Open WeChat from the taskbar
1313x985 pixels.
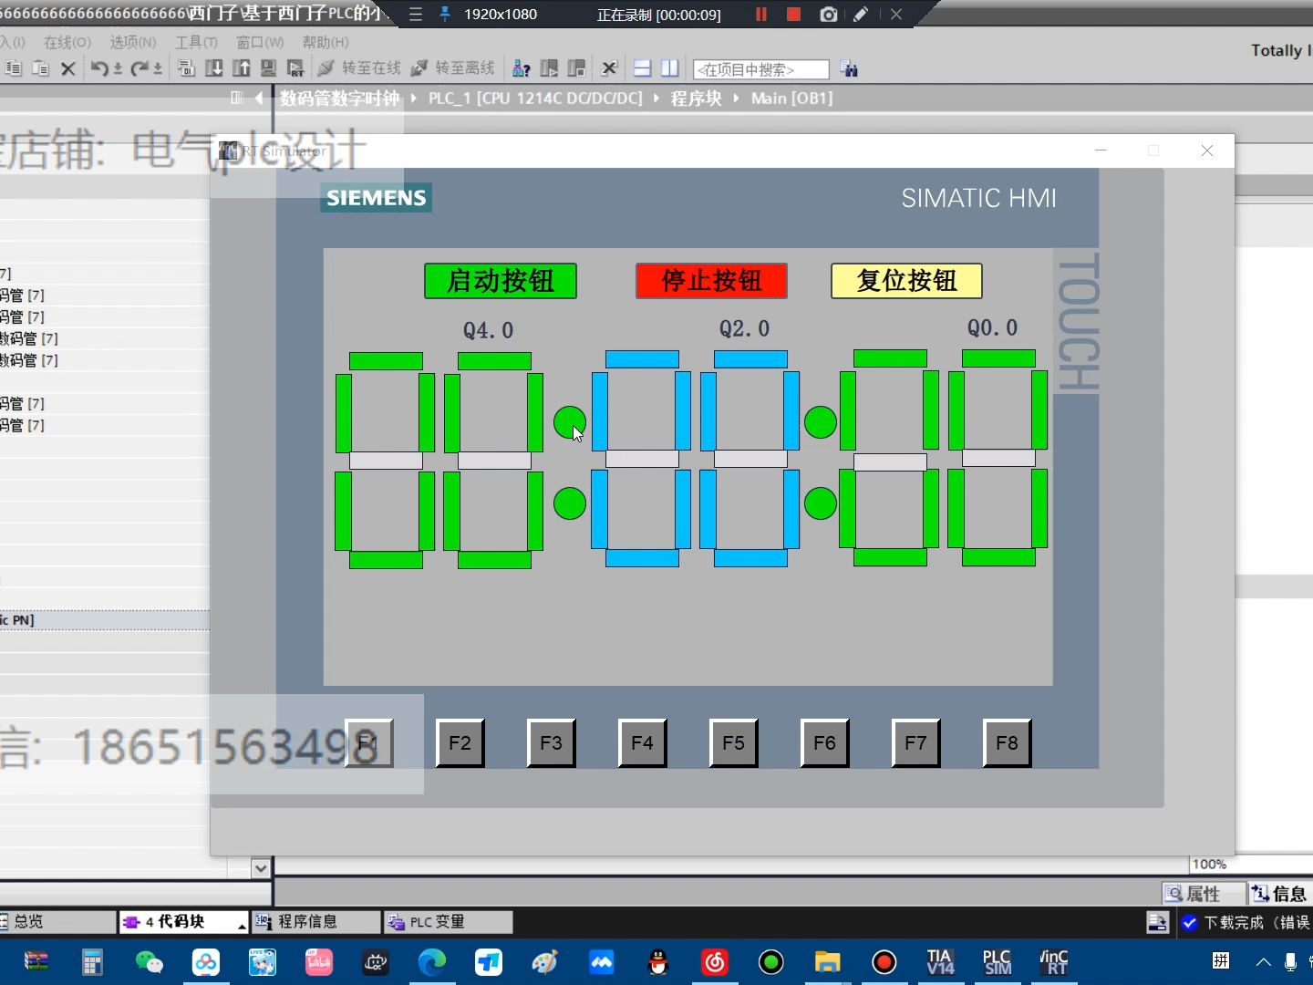(149, 962)
